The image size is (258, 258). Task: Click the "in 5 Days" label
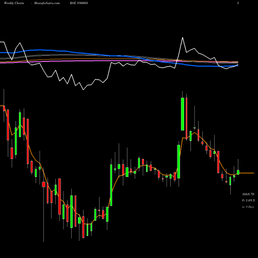point(248,207)
